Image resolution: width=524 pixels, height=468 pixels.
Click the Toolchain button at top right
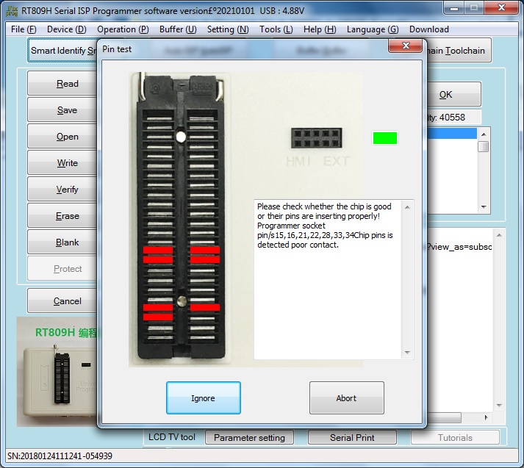pyautogui.click(x=459, y=51)
